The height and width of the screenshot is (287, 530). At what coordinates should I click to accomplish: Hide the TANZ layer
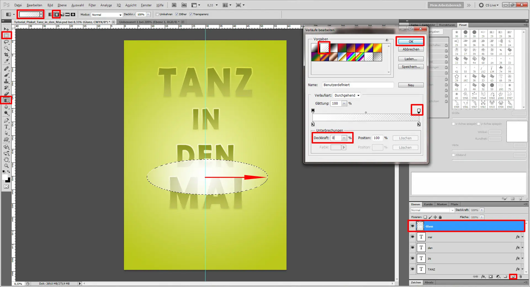point(412,269)
